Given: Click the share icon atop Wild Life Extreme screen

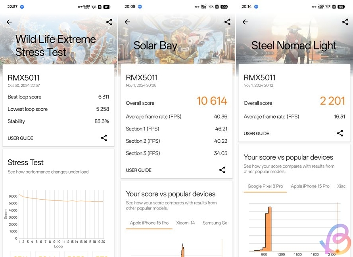Looking at the screenshot, I should click(x=109, y=22).
